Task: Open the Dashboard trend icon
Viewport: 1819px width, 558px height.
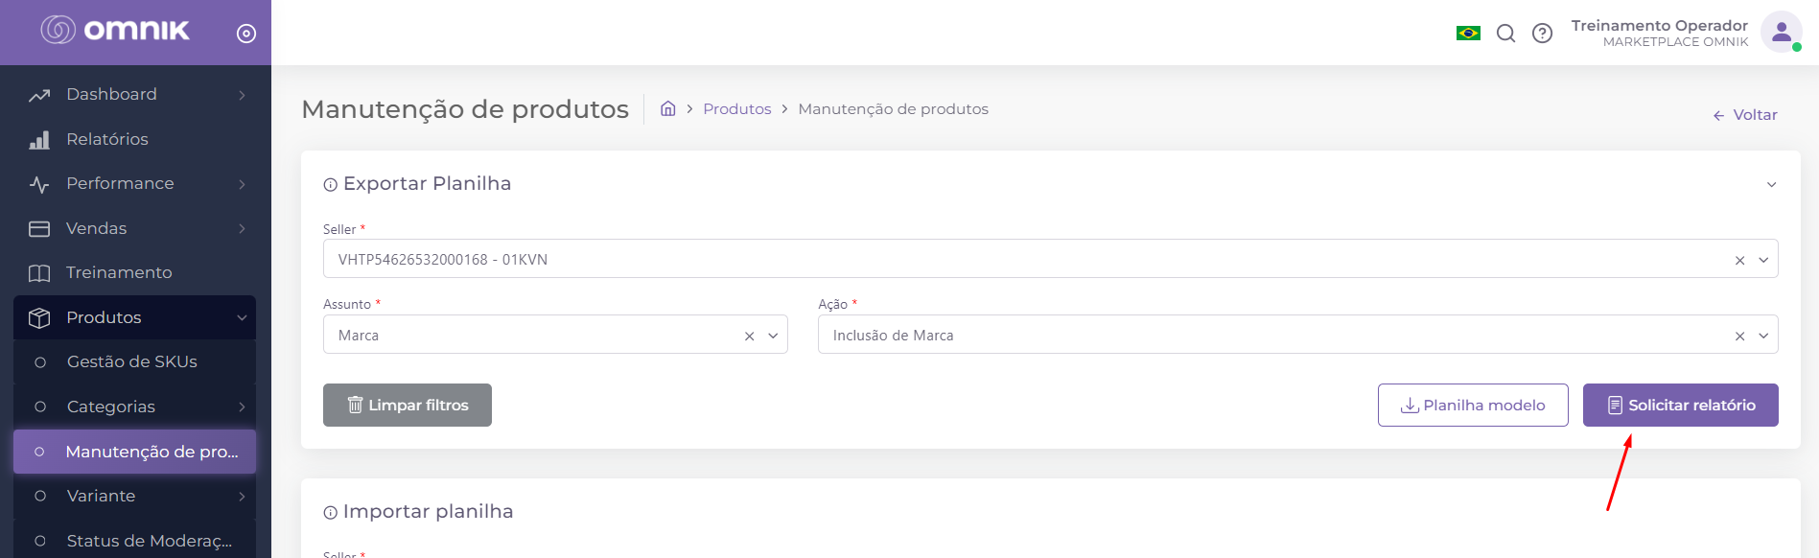Action: coord(39,95)
